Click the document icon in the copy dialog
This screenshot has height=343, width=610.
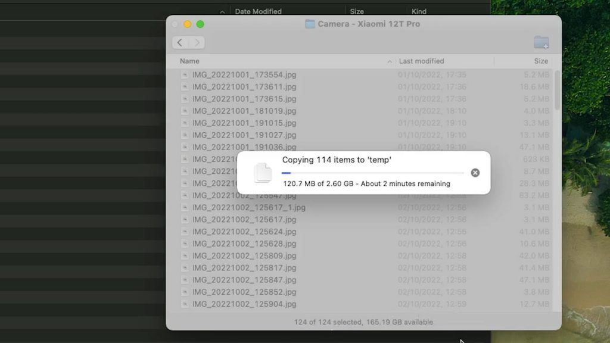pos(263,173)
